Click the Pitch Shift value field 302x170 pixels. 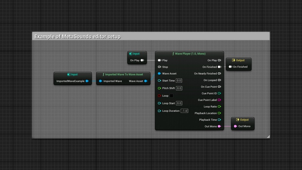coord(179,88)
